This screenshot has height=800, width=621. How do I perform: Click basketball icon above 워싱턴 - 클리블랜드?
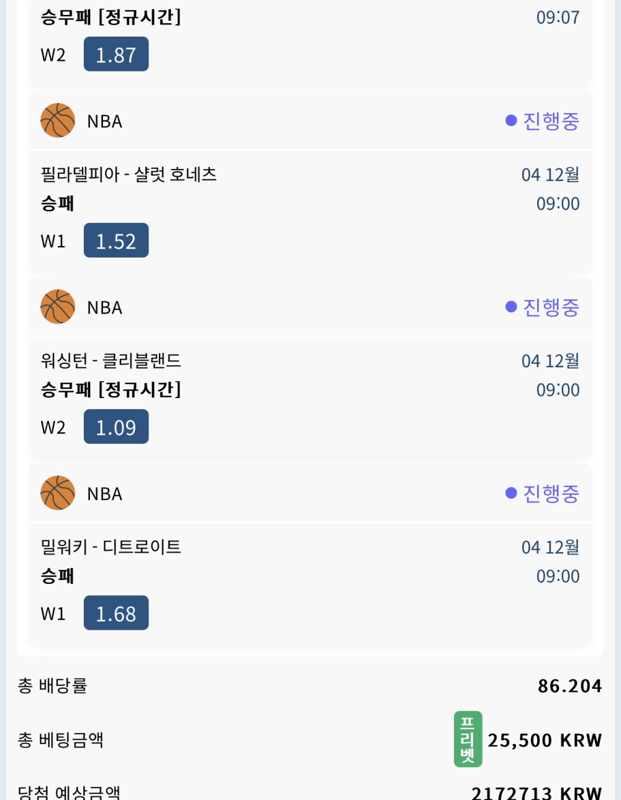point(58,307)
